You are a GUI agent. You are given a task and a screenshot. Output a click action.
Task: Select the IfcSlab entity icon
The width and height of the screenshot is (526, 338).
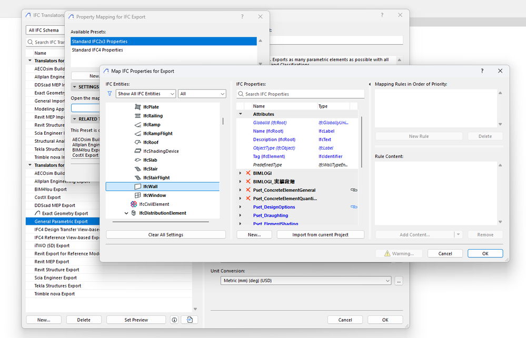[137, 160]
